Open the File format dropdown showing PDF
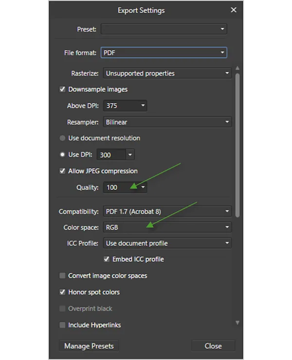This screenshot has height=360, width=292. click(164, 52)
